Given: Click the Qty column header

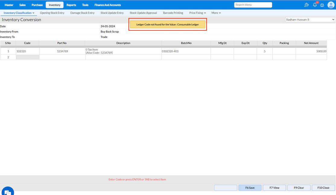Looking at the screenshot, I should pos(265,43).
